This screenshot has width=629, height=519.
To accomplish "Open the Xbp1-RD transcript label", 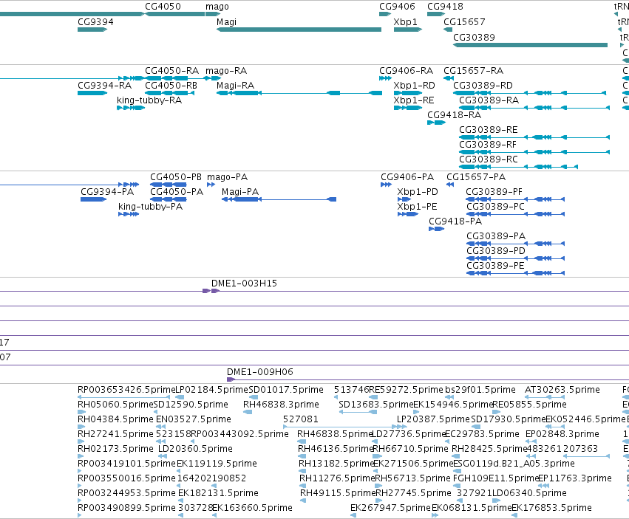I will [x=414, y=86].
